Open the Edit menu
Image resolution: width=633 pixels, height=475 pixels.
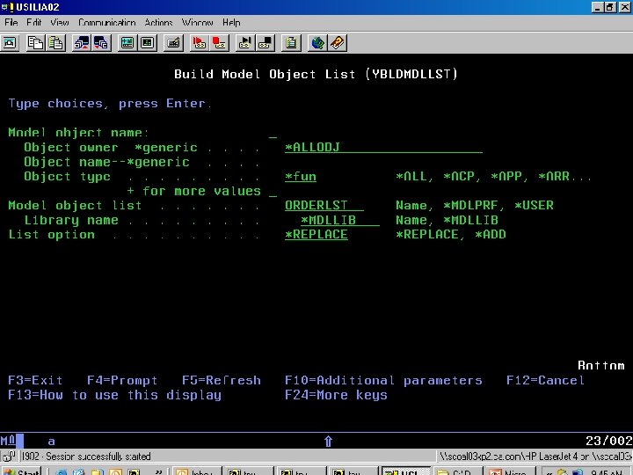click(x=34, y=23)
